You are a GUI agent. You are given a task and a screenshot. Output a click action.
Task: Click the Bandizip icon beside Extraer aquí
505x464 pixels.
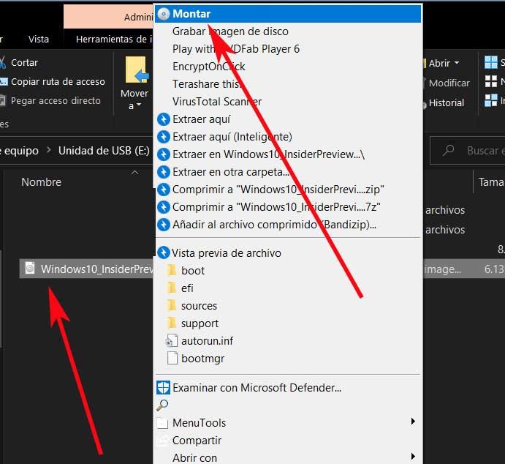164,119
